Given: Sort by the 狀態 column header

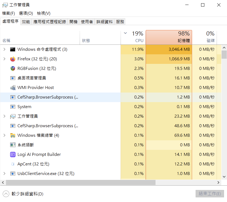Looking at the screenshot, I should 100,37.
